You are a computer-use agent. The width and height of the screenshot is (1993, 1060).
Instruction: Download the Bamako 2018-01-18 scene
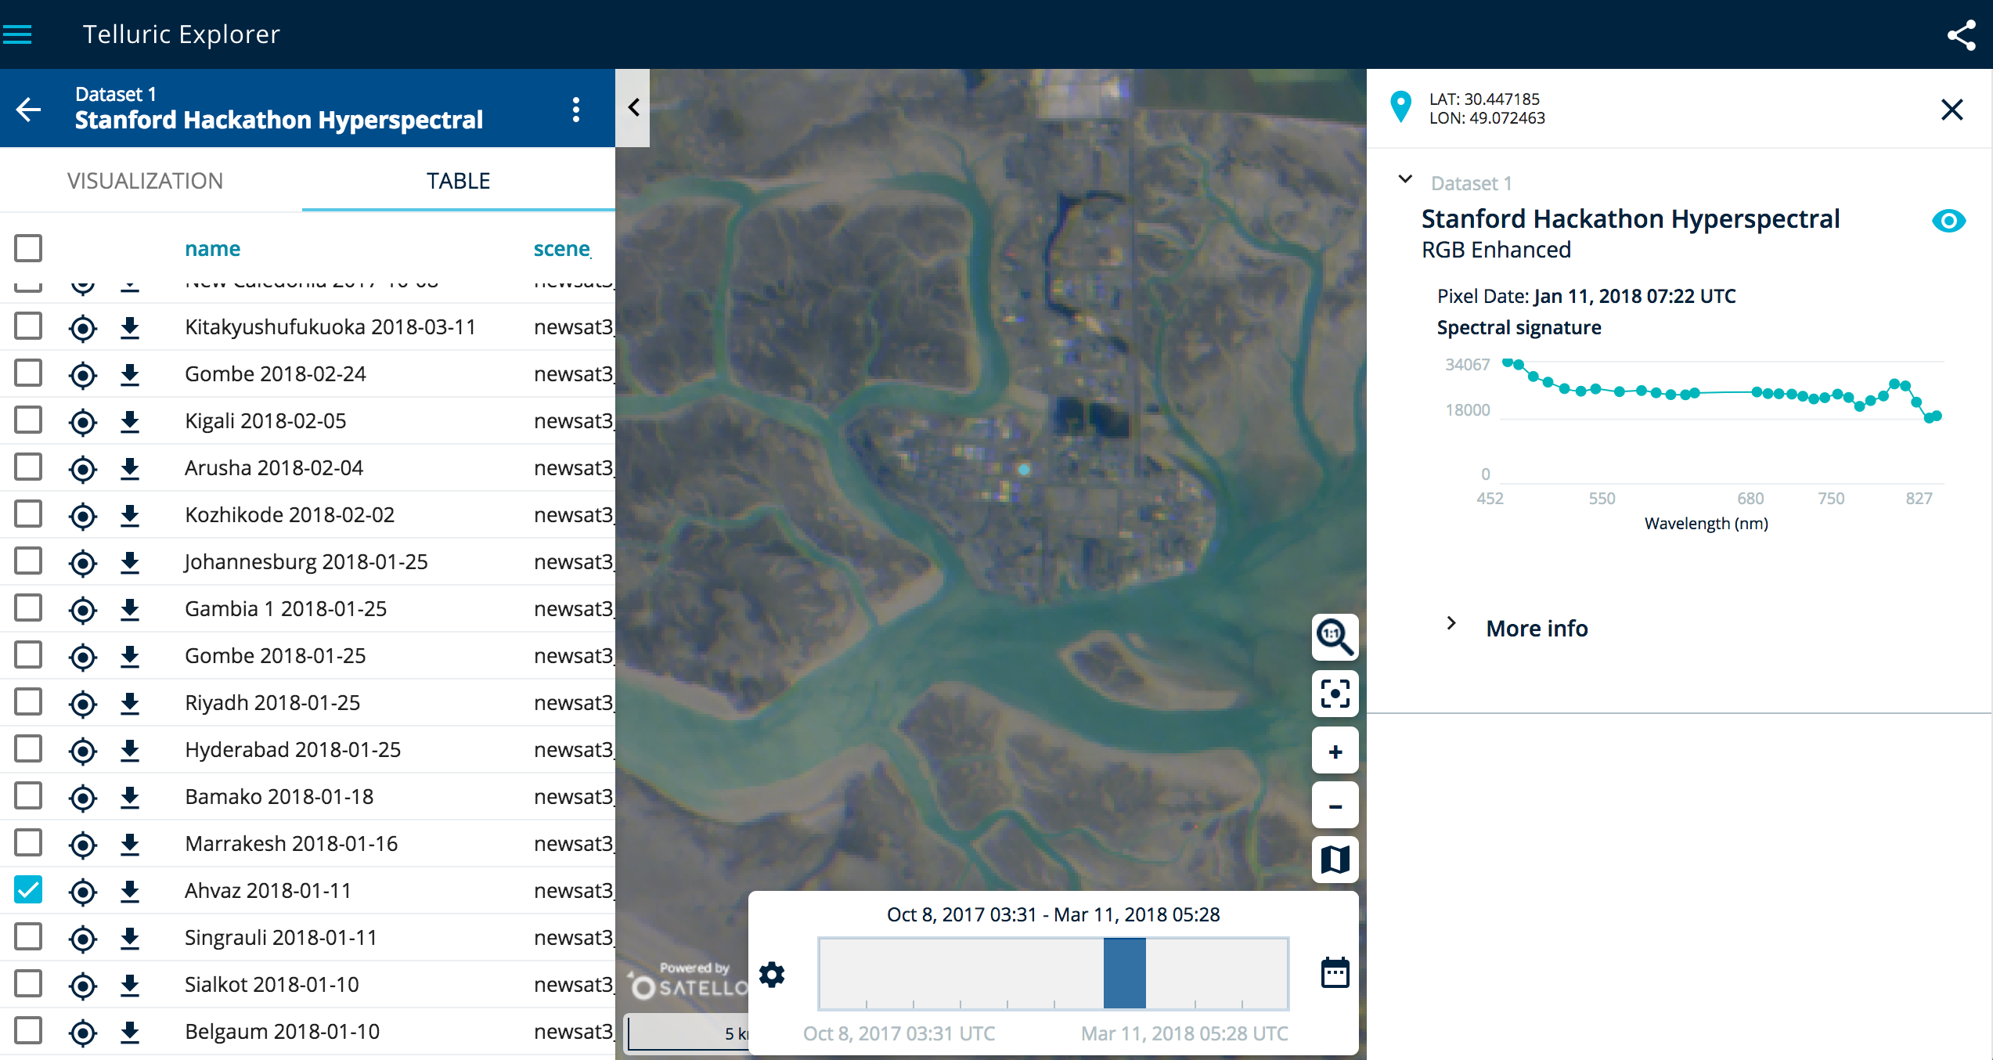pos(130,798)
